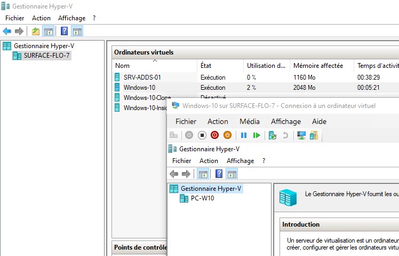Click the Forward arrow in the outer Hyper-V toolbar

(19, 32)
